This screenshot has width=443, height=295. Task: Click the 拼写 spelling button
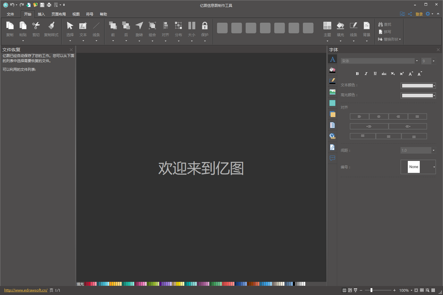click(385, 32)
